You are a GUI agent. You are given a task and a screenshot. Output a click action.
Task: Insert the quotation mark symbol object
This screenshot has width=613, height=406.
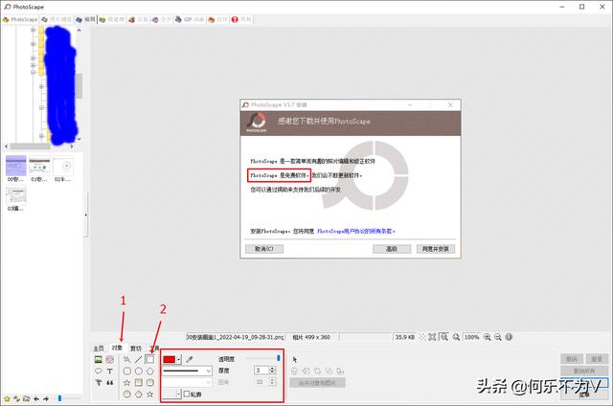point(110,383)
